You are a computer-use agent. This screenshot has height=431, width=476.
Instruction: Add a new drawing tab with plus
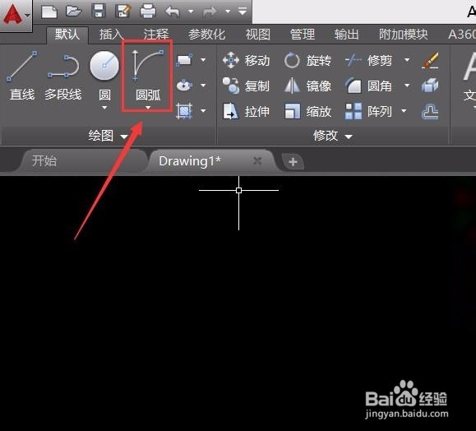coord(293,162)
